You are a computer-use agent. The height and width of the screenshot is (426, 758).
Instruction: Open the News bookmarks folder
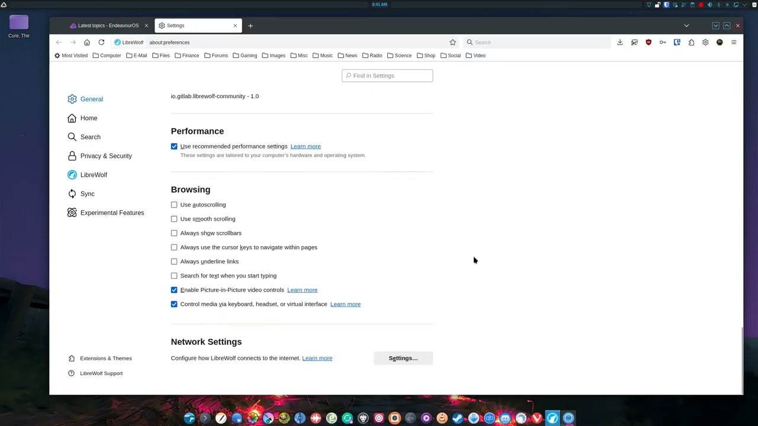point(347,56)
